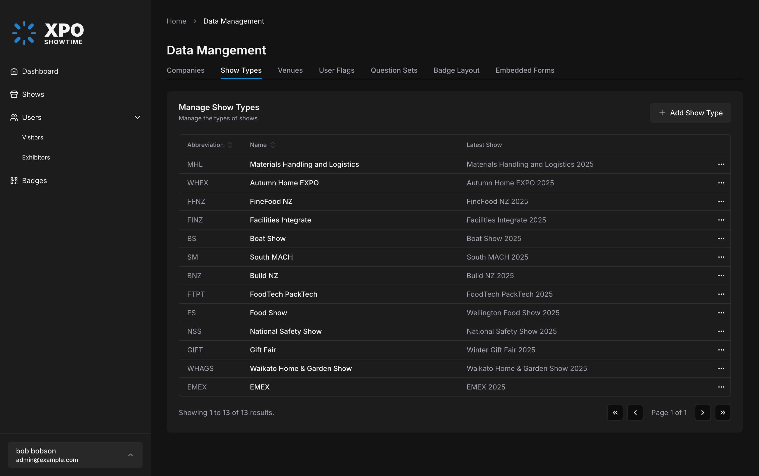Go to last page using the double-chevron icon
759x476 pixels.
tap(722, 412)
